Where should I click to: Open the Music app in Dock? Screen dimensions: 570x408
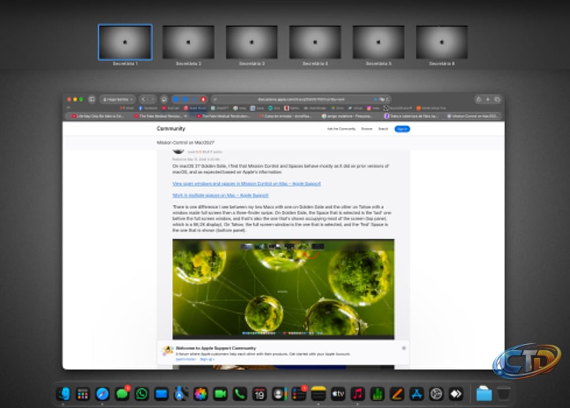358,394
